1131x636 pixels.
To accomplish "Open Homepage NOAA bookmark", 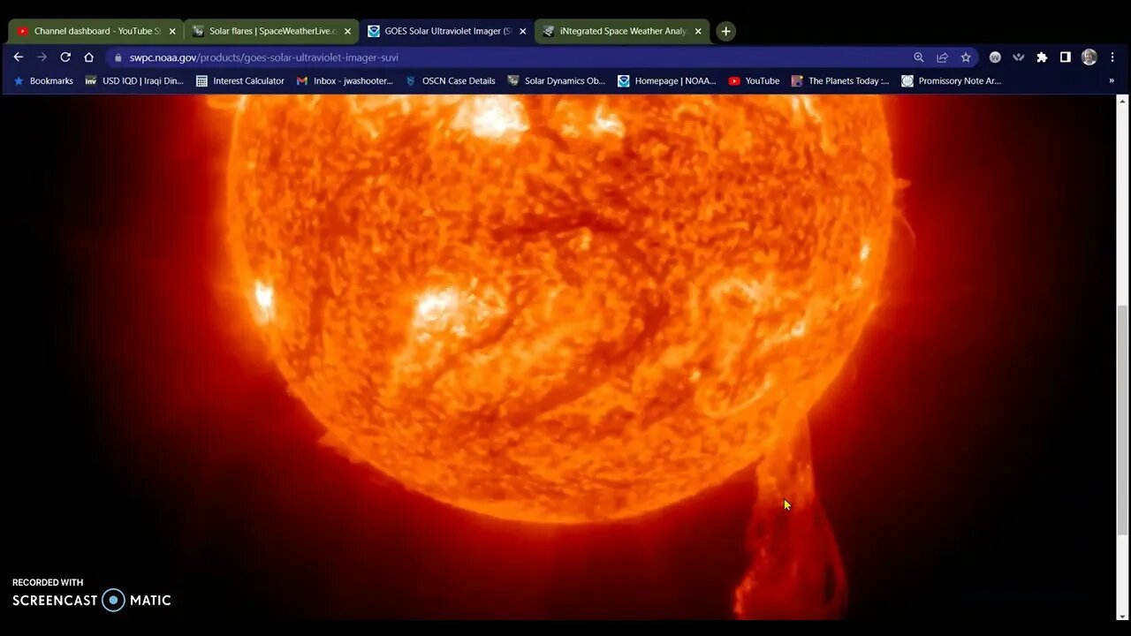I will tap(667, 80).
